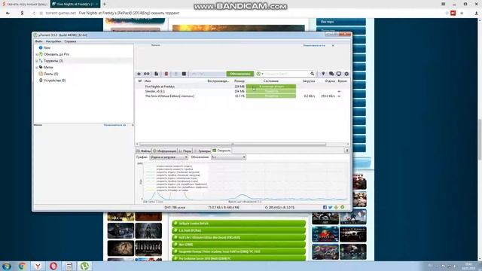Sort by the Имя column header
The width and height of the screenshot is (482, 271).
click(x=148, y=81)
